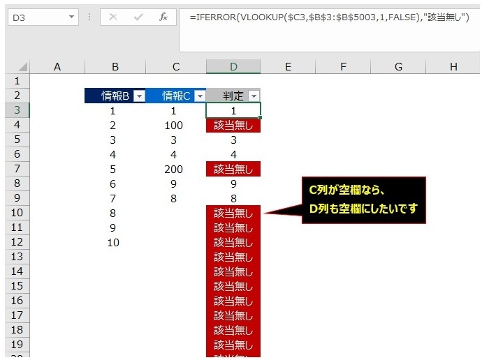This screenshot has height=360, width=482.
Task: Open the 情報B filter dropdown
Action: [139, 96]
